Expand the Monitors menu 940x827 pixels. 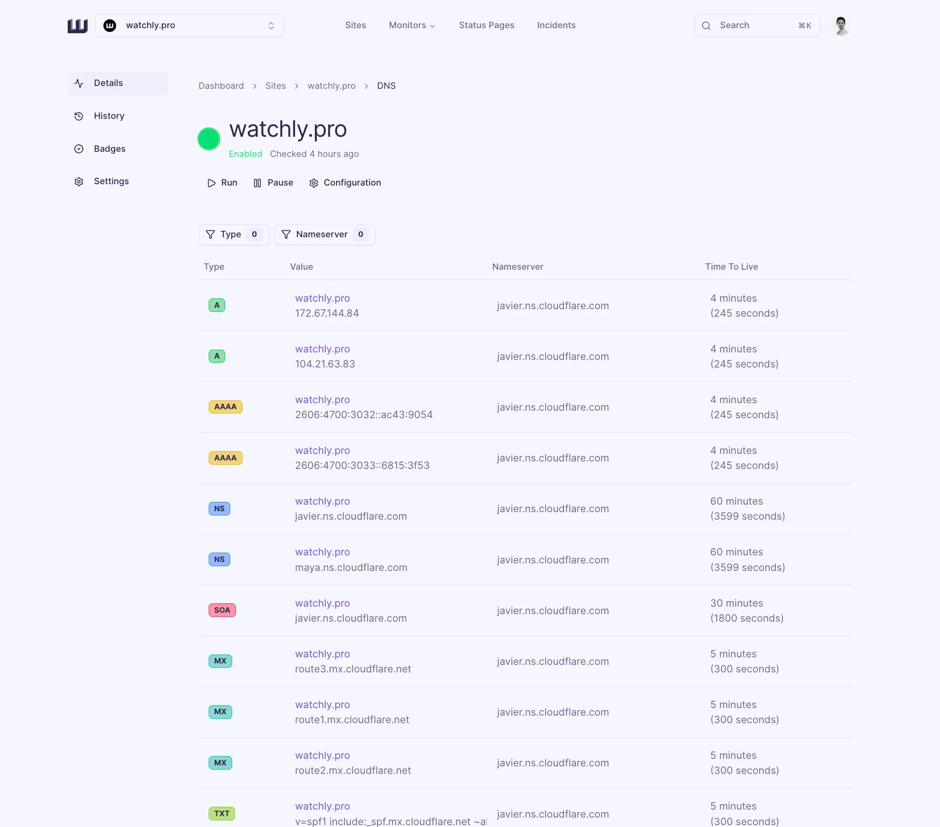(x=412, y=25)
